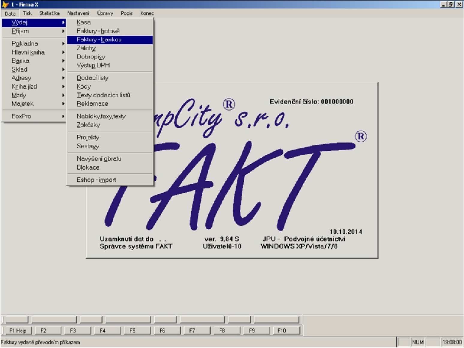
Task: Expand the Mzdy submenu
Action: tap(34, 95)
